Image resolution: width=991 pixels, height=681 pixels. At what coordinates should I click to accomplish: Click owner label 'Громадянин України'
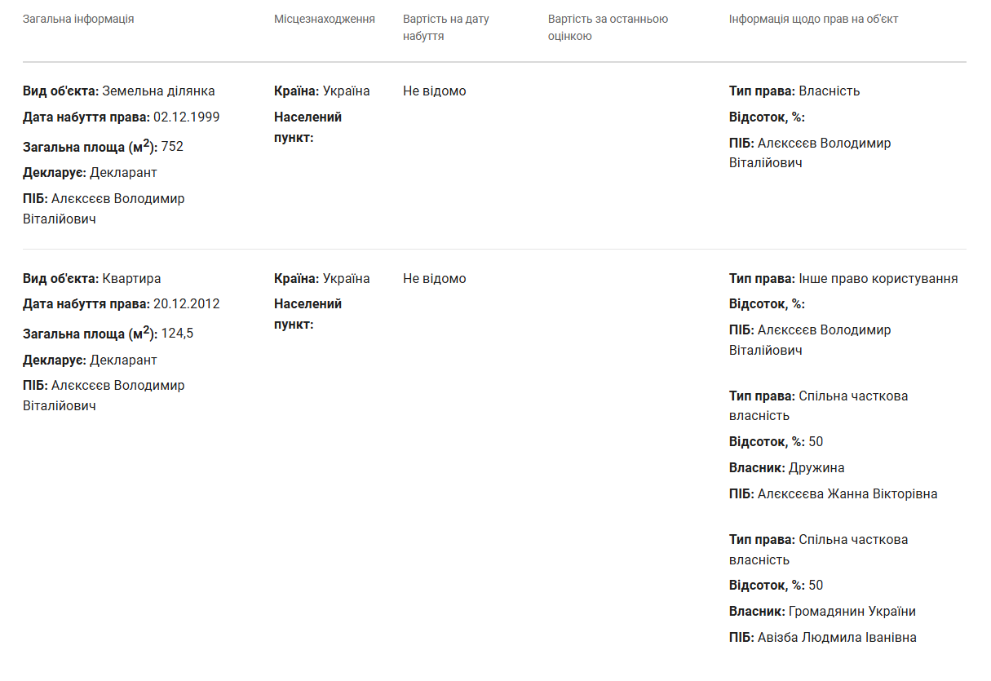tap(852, 612)
